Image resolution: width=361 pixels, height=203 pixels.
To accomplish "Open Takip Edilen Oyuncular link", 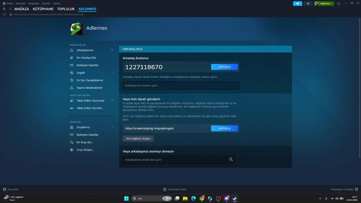I will click(x=91, y=101).
